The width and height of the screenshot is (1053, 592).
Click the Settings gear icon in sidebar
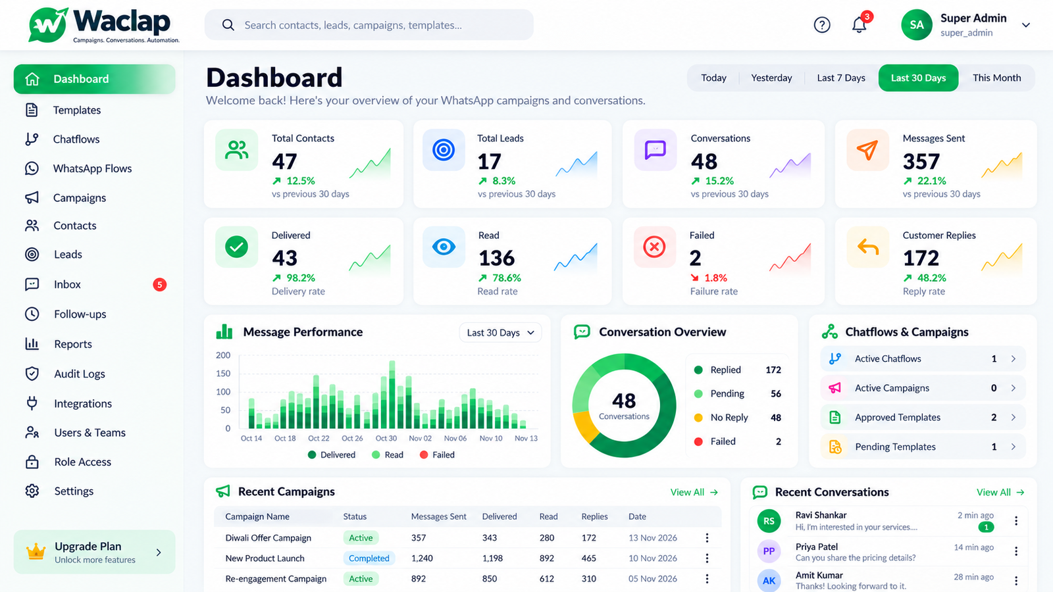coord(32,491)
